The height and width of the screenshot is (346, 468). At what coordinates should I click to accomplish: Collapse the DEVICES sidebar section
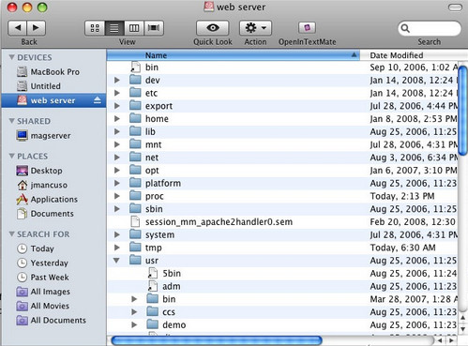(12, 57)
